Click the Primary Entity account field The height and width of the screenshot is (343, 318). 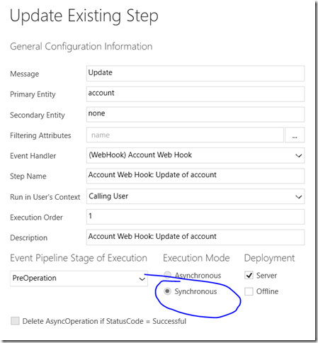pyautogui.click(x=195, y=94)
